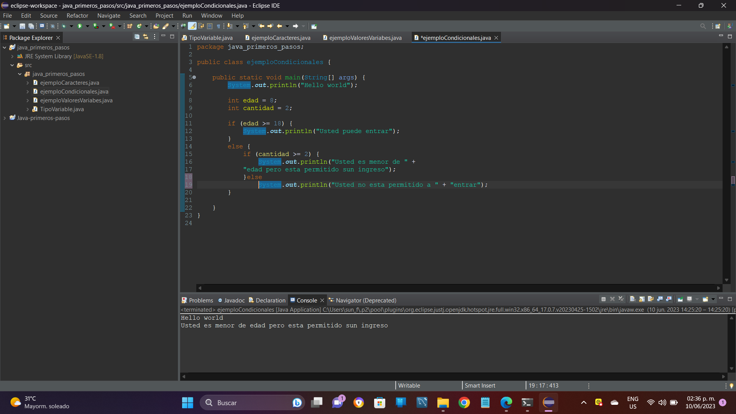This screenshot has height=414, width=736.
Task: Expand JRE System Library node
Action: 12,56
